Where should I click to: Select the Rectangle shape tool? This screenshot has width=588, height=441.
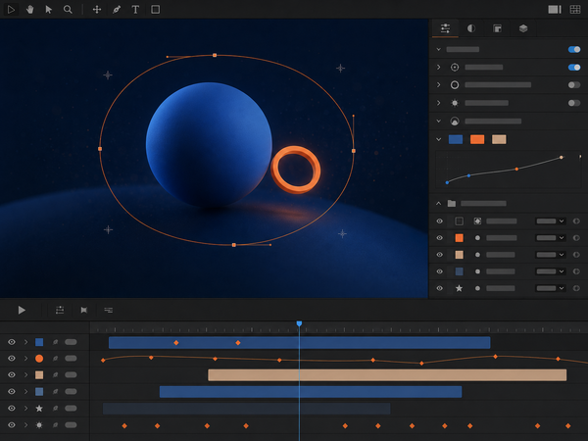click(x=155, y=10)
